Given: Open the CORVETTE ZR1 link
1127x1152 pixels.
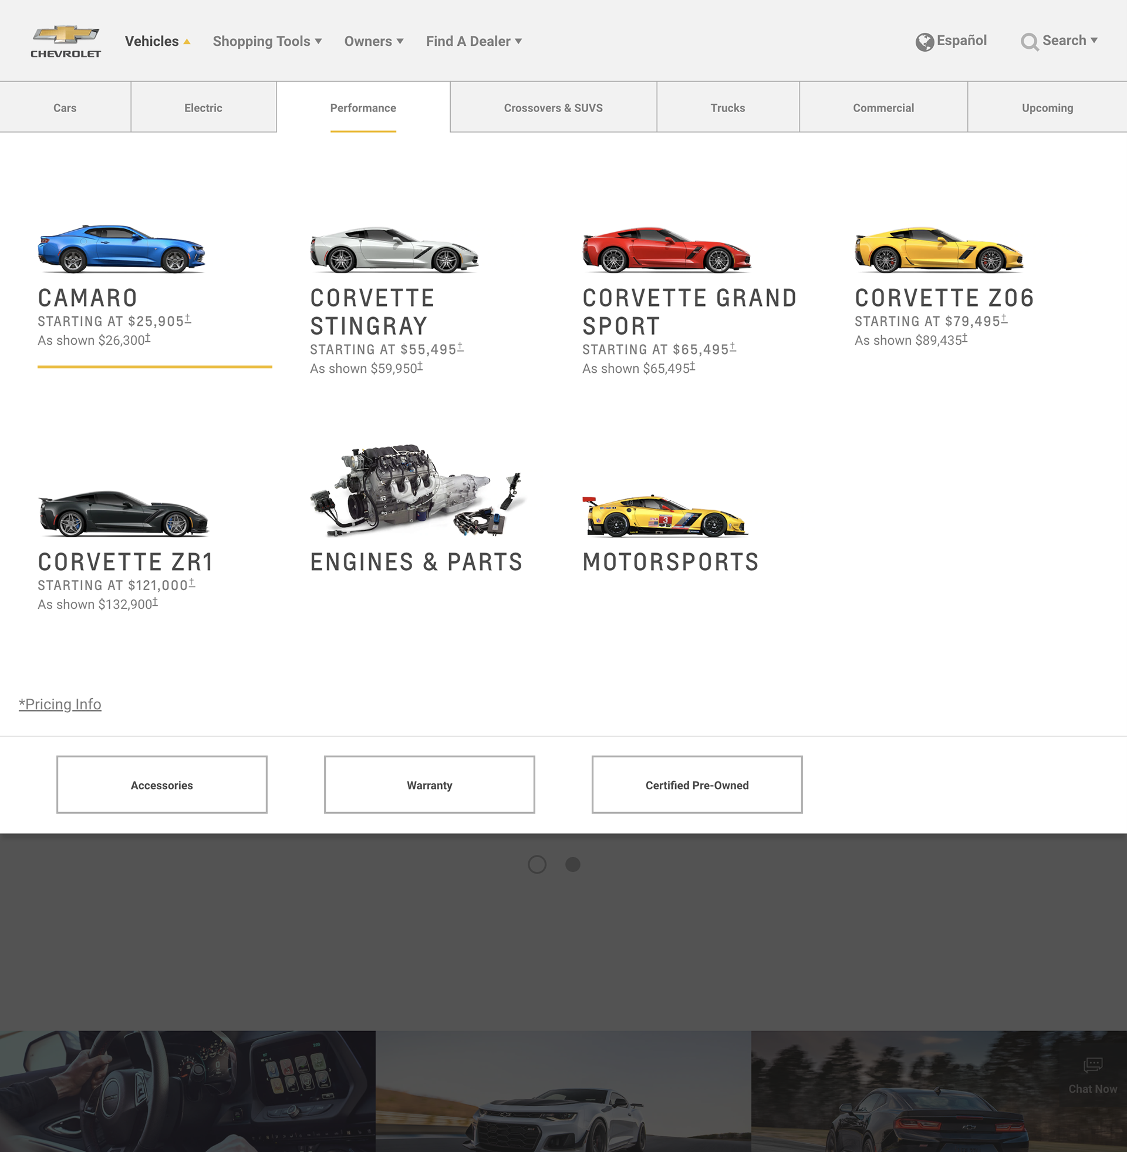Looking at the screenshot, I should 126,562.
